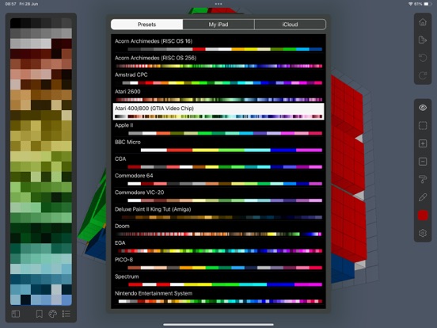Tap the Wi-Fi status icon
This screenshot has width=437, height=328.
tap(411, 4)
